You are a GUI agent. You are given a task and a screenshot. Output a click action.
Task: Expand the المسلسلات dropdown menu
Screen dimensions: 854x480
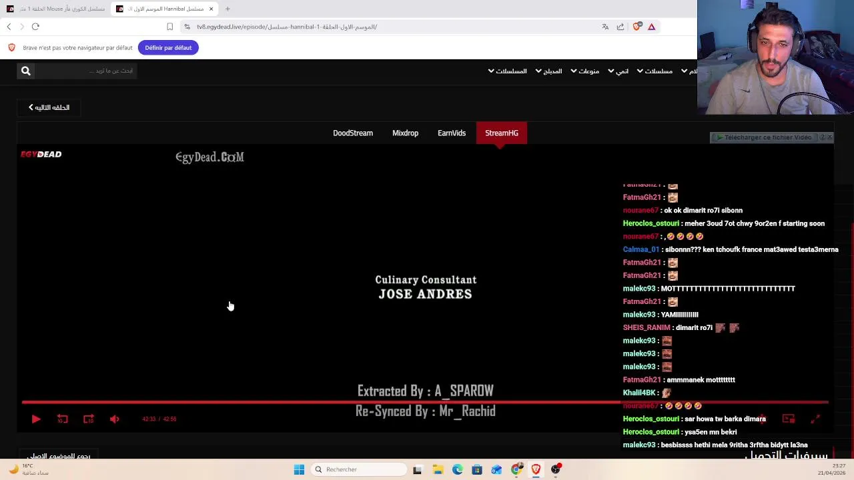click(508, 71)
